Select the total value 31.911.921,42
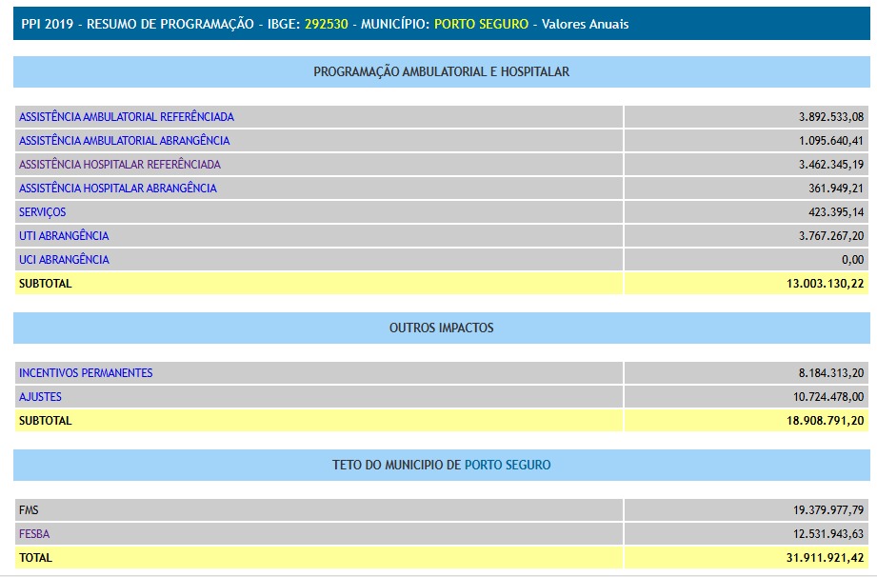This screenshot has height=577, width=877. [x=819, y=558]
